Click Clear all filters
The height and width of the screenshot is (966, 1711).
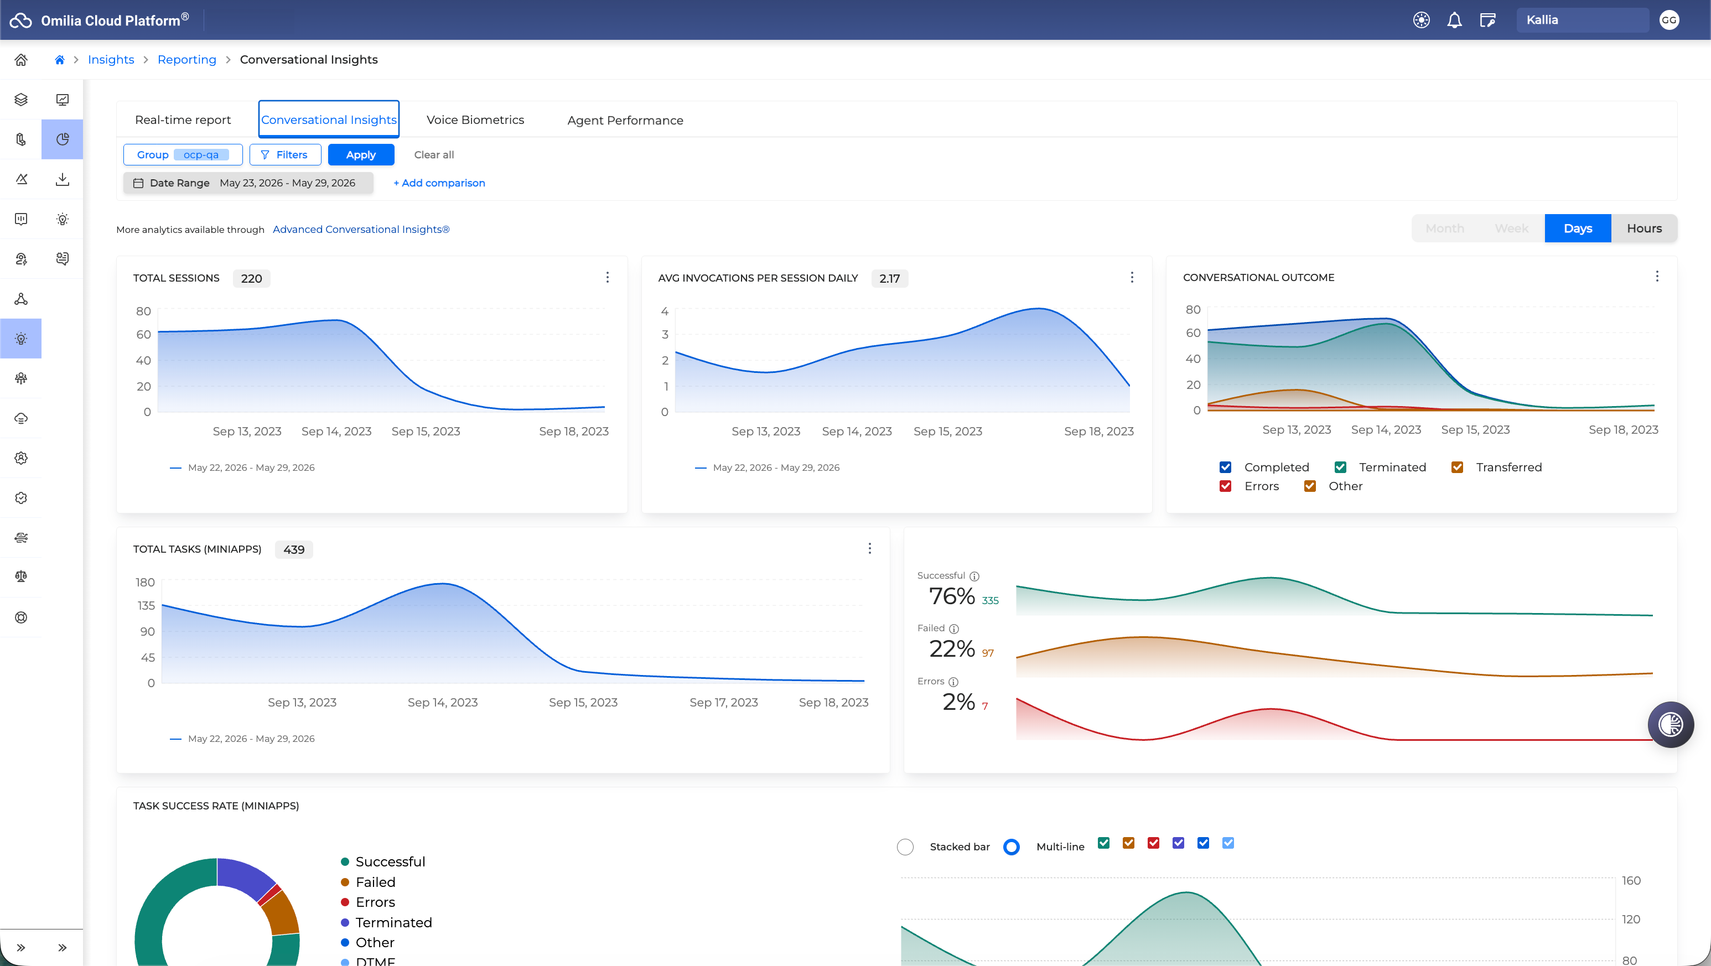click(434, 155)
